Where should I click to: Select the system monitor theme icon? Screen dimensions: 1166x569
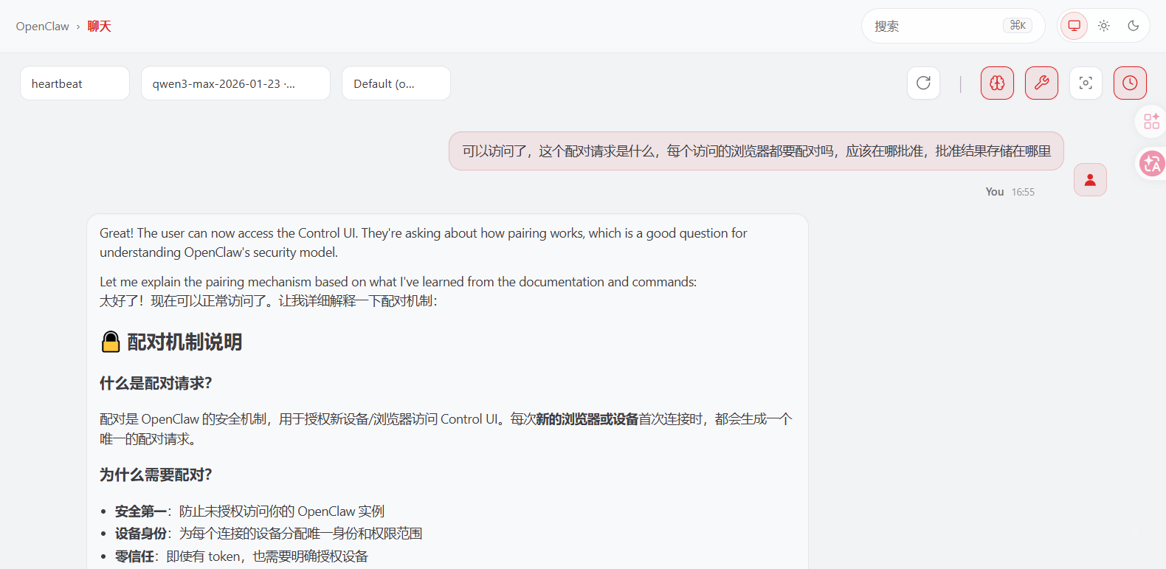pyautogui.click(x=1074, y=26)
